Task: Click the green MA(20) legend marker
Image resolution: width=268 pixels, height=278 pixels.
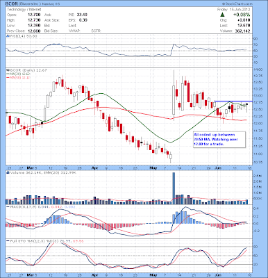Action: tap(8, 74)
